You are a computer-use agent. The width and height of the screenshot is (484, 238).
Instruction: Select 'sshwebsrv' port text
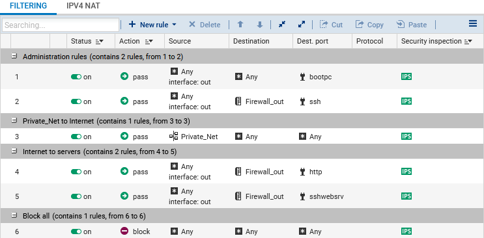(x=326, y=196)
